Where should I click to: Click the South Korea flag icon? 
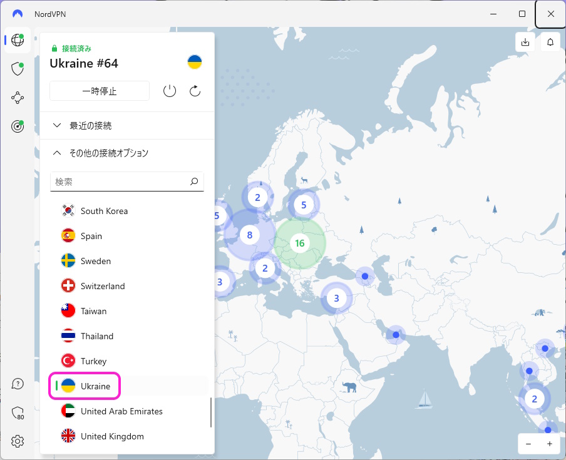68,211
